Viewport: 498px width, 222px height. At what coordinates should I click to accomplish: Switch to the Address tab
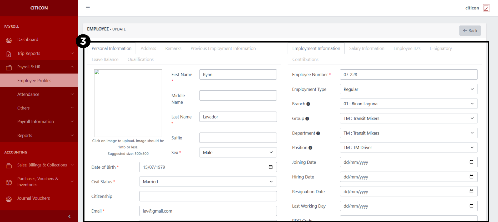148,48
